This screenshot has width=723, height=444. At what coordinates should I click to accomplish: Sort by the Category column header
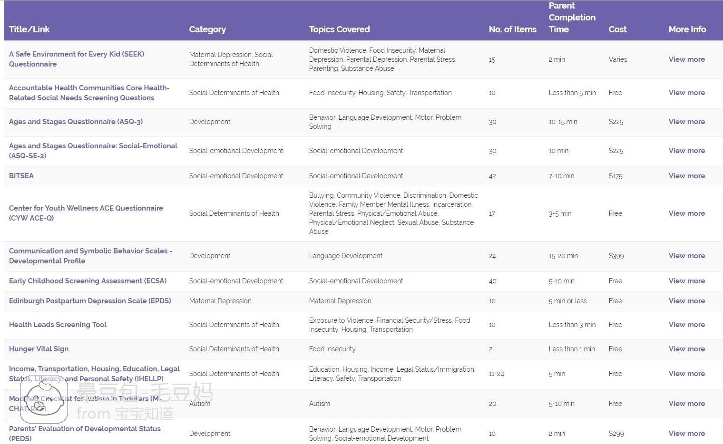pyautogui.click(x=207, y=29)
